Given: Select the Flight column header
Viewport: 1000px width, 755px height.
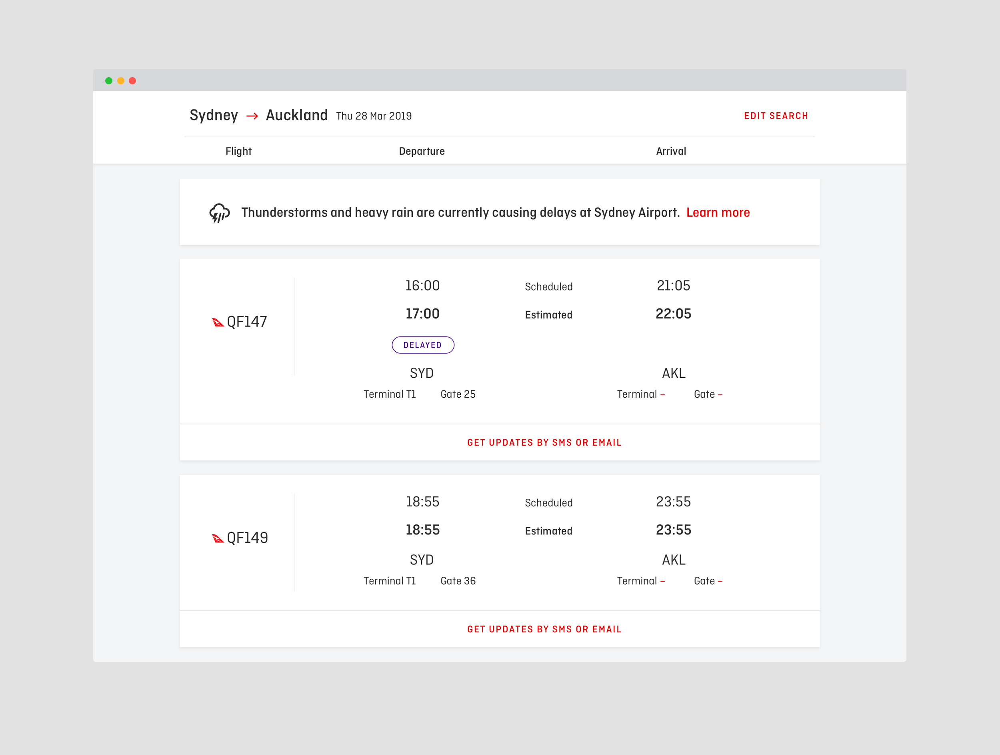Looking at the screenshot, I should [x=238, y=151].
